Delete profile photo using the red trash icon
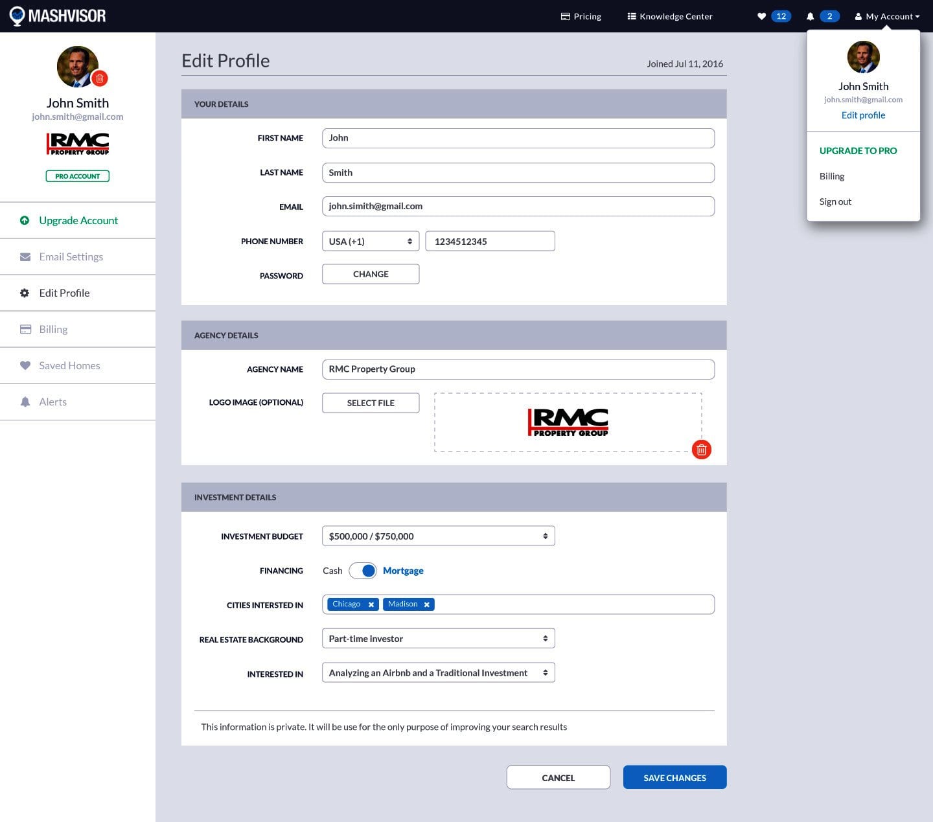This screenshot has height=822, width=933. point(99,78)
